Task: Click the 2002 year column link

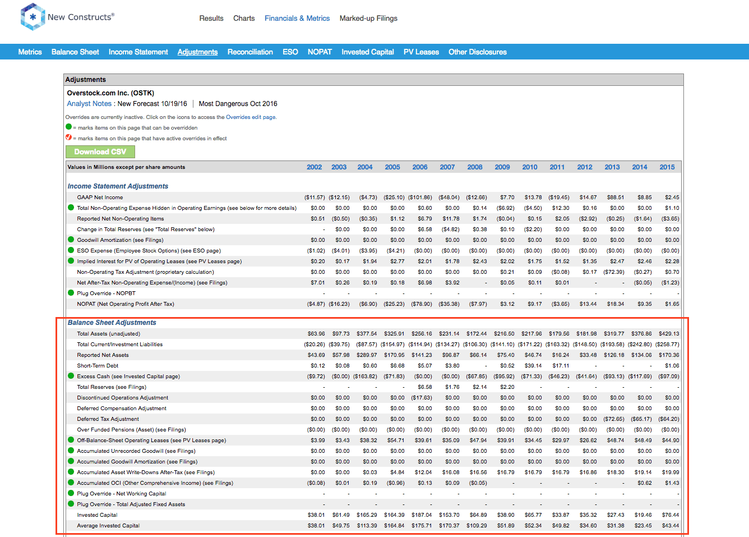Action: tap(315, 167)
